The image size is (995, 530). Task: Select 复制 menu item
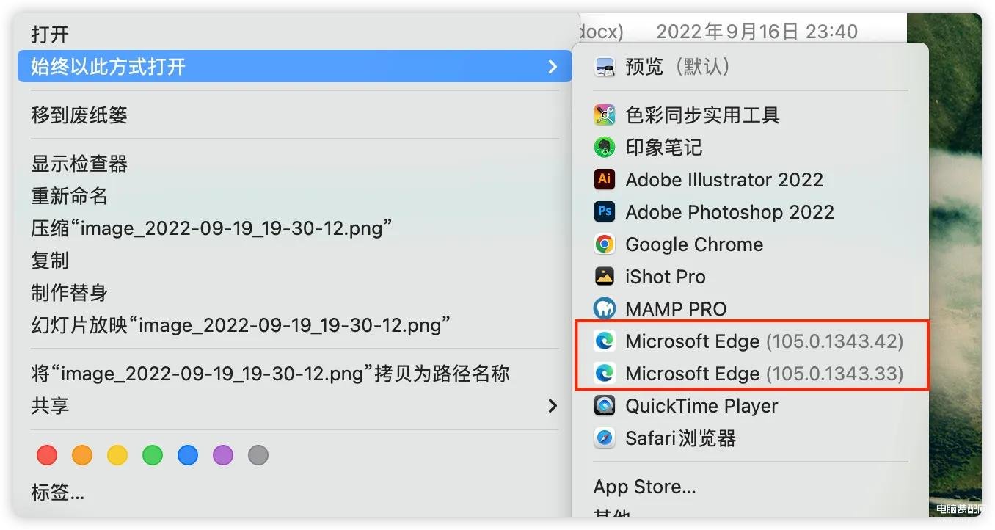pos(294,261)
